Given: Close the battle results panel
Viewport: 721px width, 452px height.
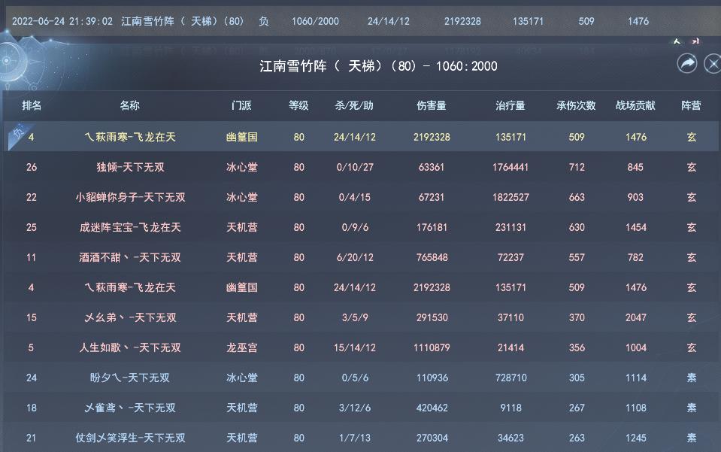Looking at the screenshot, I should pos(713,63).
